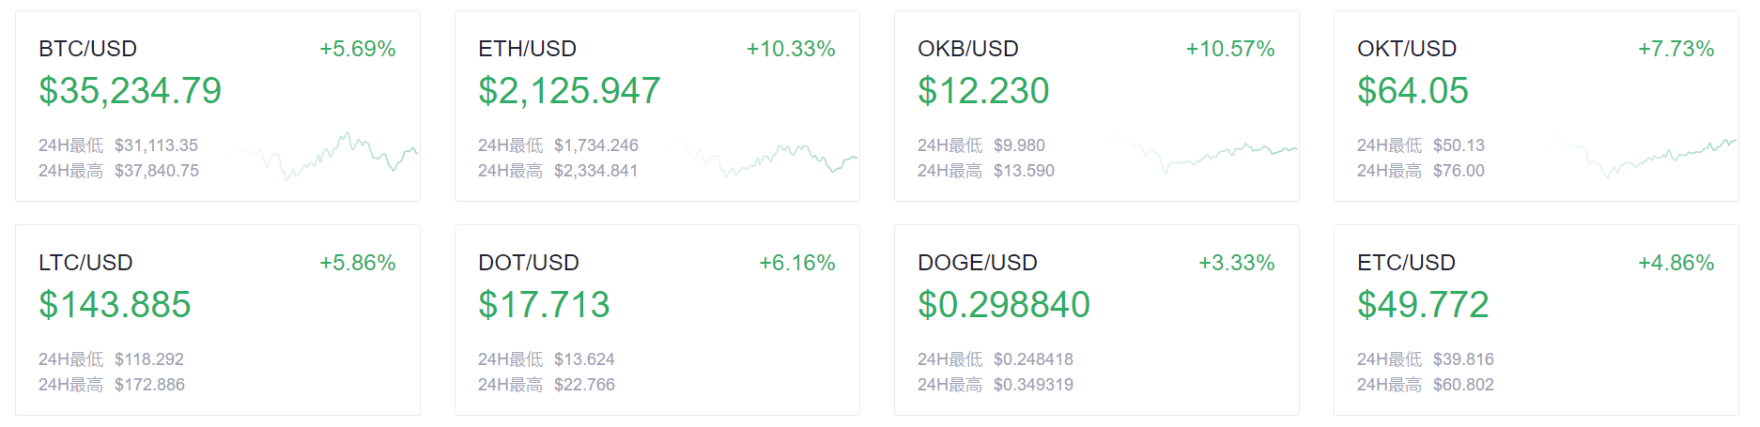Select the DOT/USD pair title
Viewport: 1760px width, 427px height.
click(x=529, y=263)
